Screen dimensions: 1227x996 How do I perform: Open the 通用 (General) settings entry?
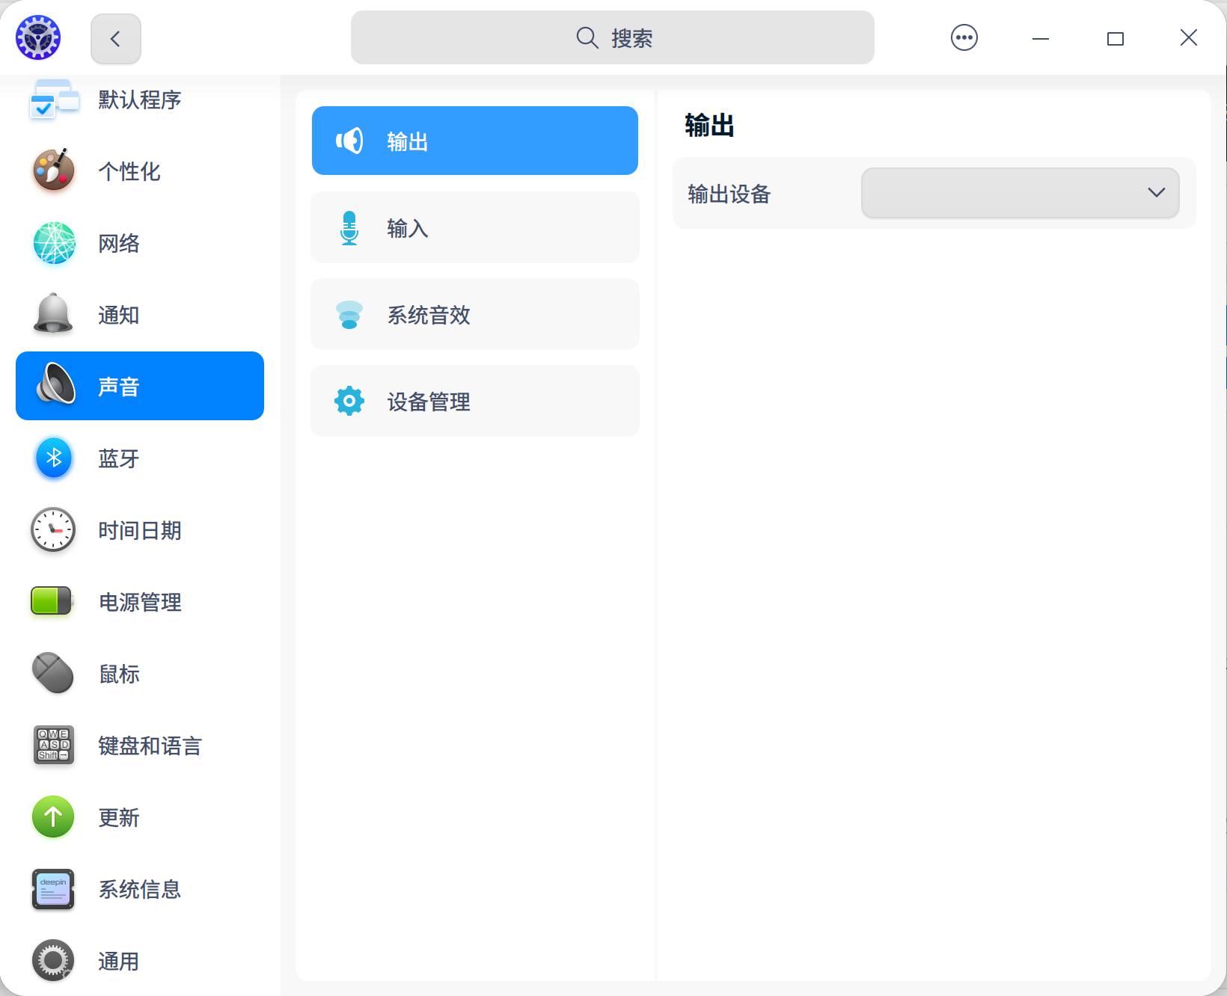coord(52,961)
